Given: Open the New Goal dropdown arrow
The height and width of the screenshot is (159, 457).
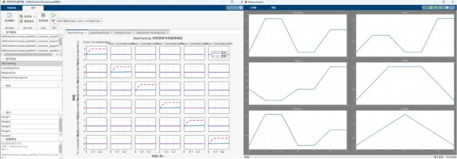Looking at the screenshot, I should [34, 16].
